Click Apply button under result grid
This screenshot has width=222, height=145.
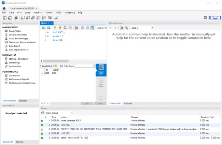pos(87,103)
